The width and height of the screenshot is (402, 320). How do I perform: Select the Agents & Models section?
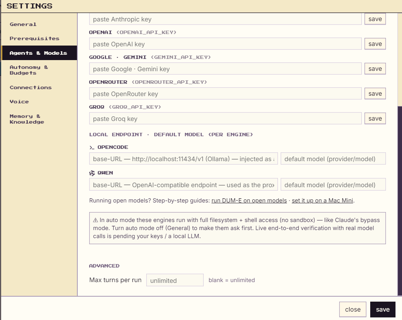39,53
